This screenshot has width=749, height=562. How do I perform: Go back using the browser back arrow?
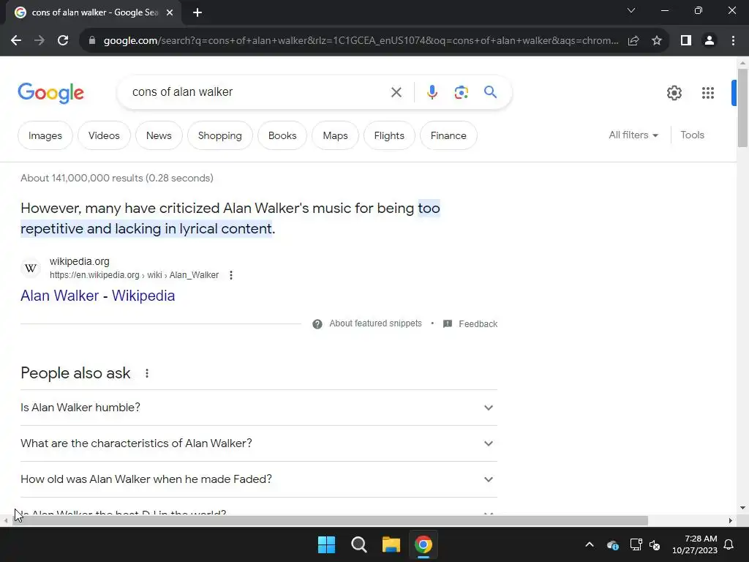[x=16, y=41]
